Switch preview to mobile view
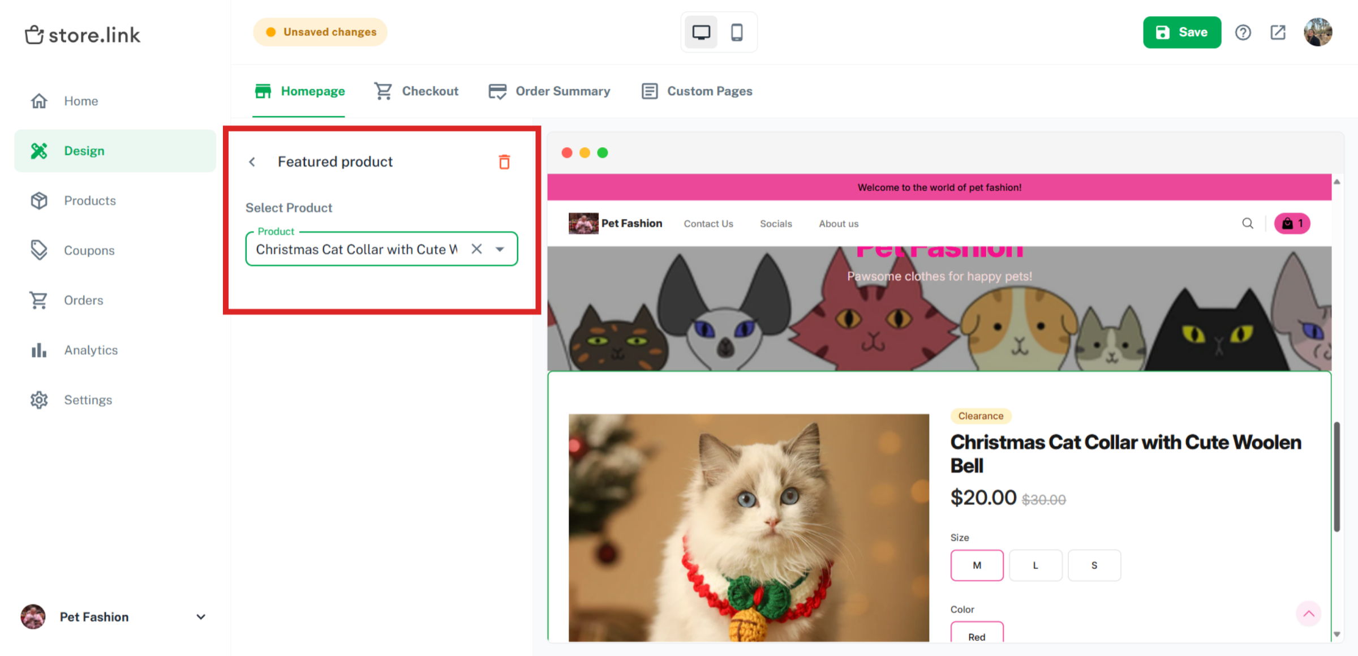 pyautogui.click(x=737, y=32)
